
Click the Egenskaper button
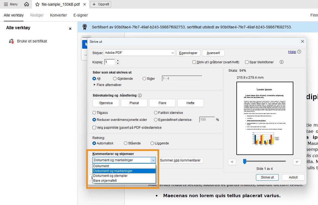tap(188, 53)
